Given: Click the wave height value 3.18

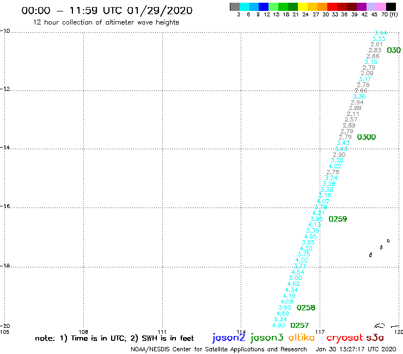Looking at the screenshot, I should (325, 196).
